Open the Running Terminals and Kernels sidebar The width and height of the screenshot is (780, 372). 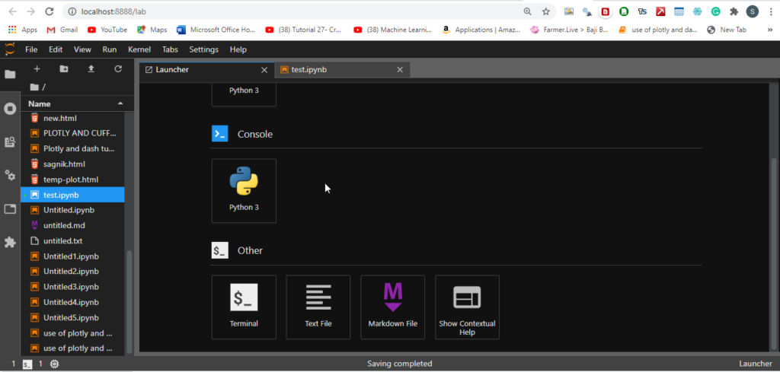pos(10,109)
